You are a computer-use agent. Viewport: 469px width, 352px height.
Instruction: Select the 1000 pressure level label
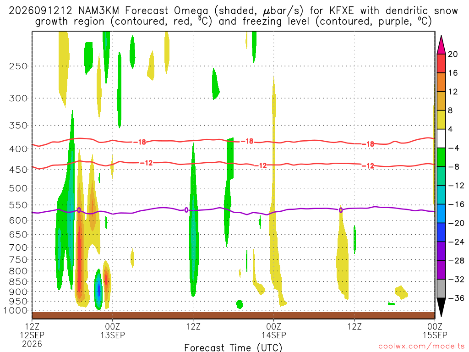click(x=16, y=310)
